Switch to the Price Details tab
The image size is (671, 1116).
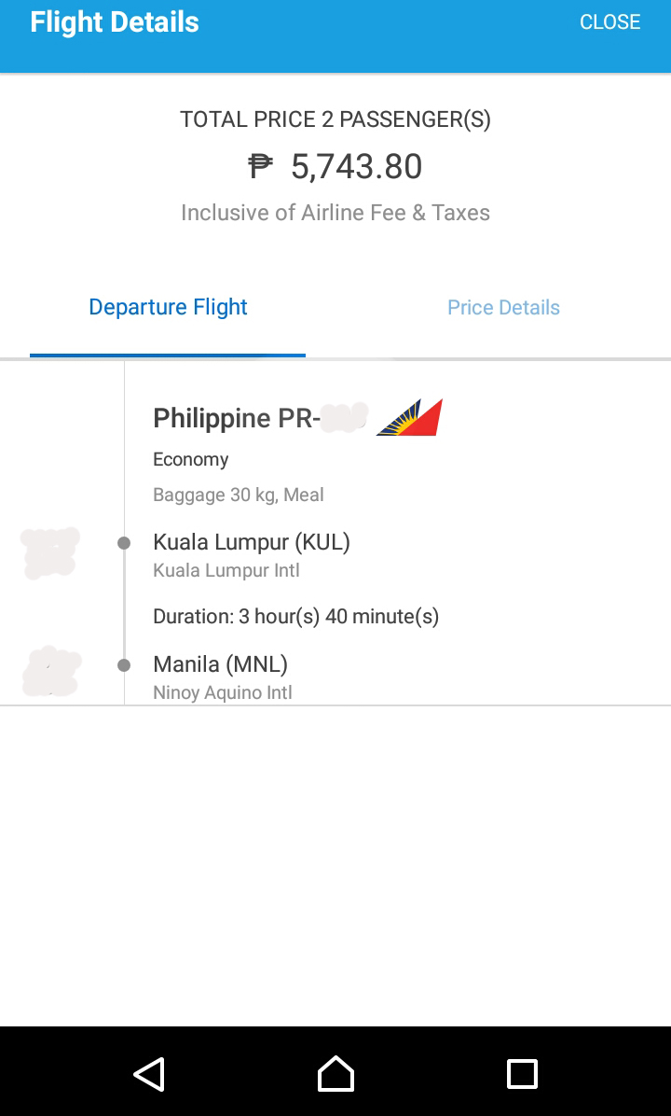[x=503, y=308]
